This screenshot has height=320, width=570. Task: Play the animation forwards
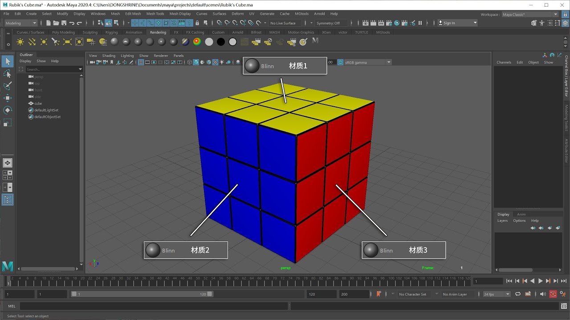tap(540, 281)
